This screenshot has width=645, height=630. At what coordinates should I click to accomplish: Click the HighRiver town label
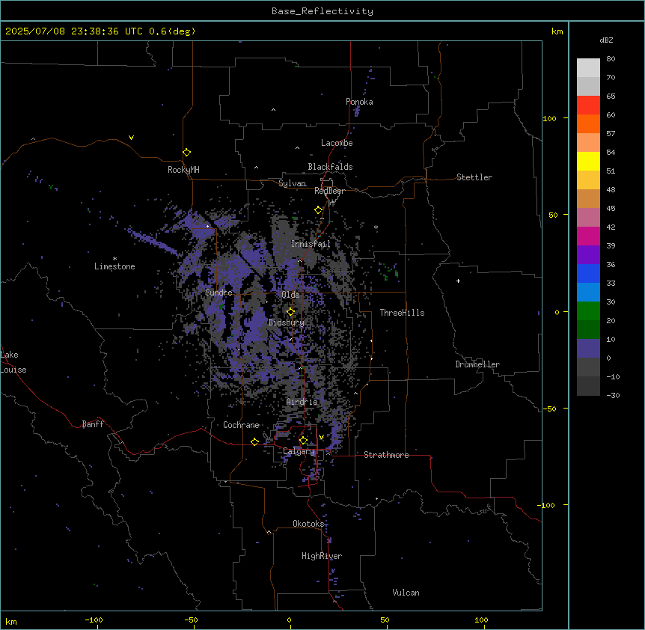322,556
